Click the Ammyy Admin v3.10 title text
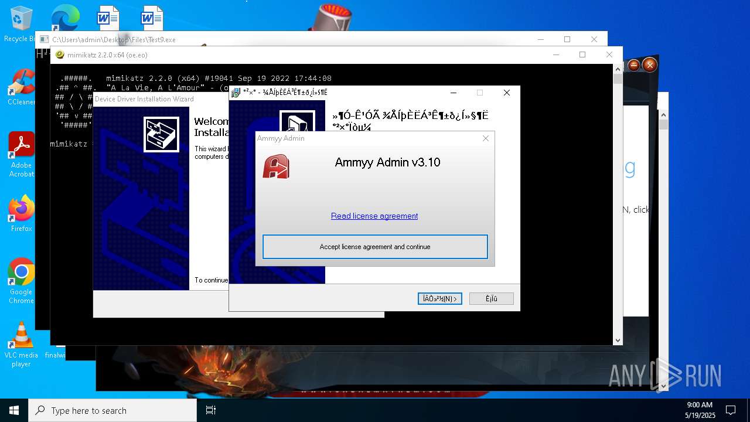 (x=387, y=162)
